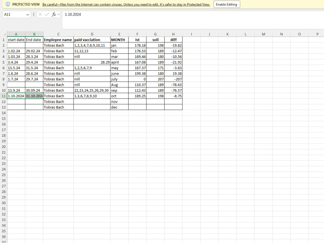Click cell with value -3.63

pyautogui.click(x=173, y=68)
